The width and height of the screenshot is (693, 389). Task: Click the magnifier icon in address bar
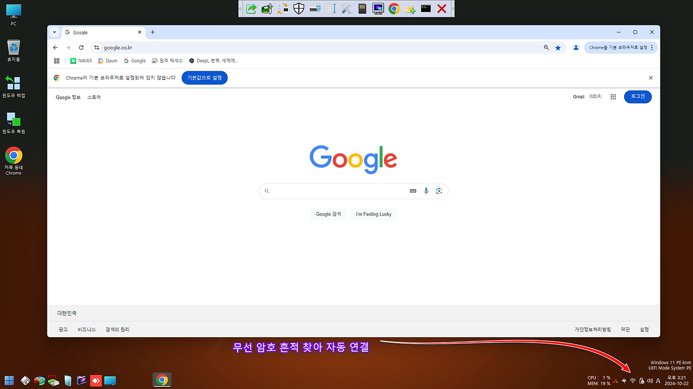tap(546, 48)
